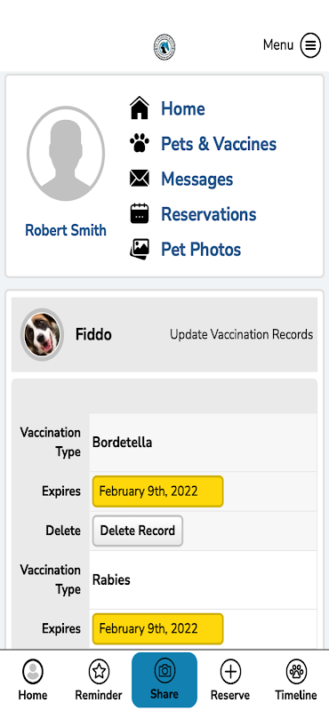The height and width of the screenshot is (711, 329).
Task: Open the Pets & Vaccines link
Action: tap(219, 144)
